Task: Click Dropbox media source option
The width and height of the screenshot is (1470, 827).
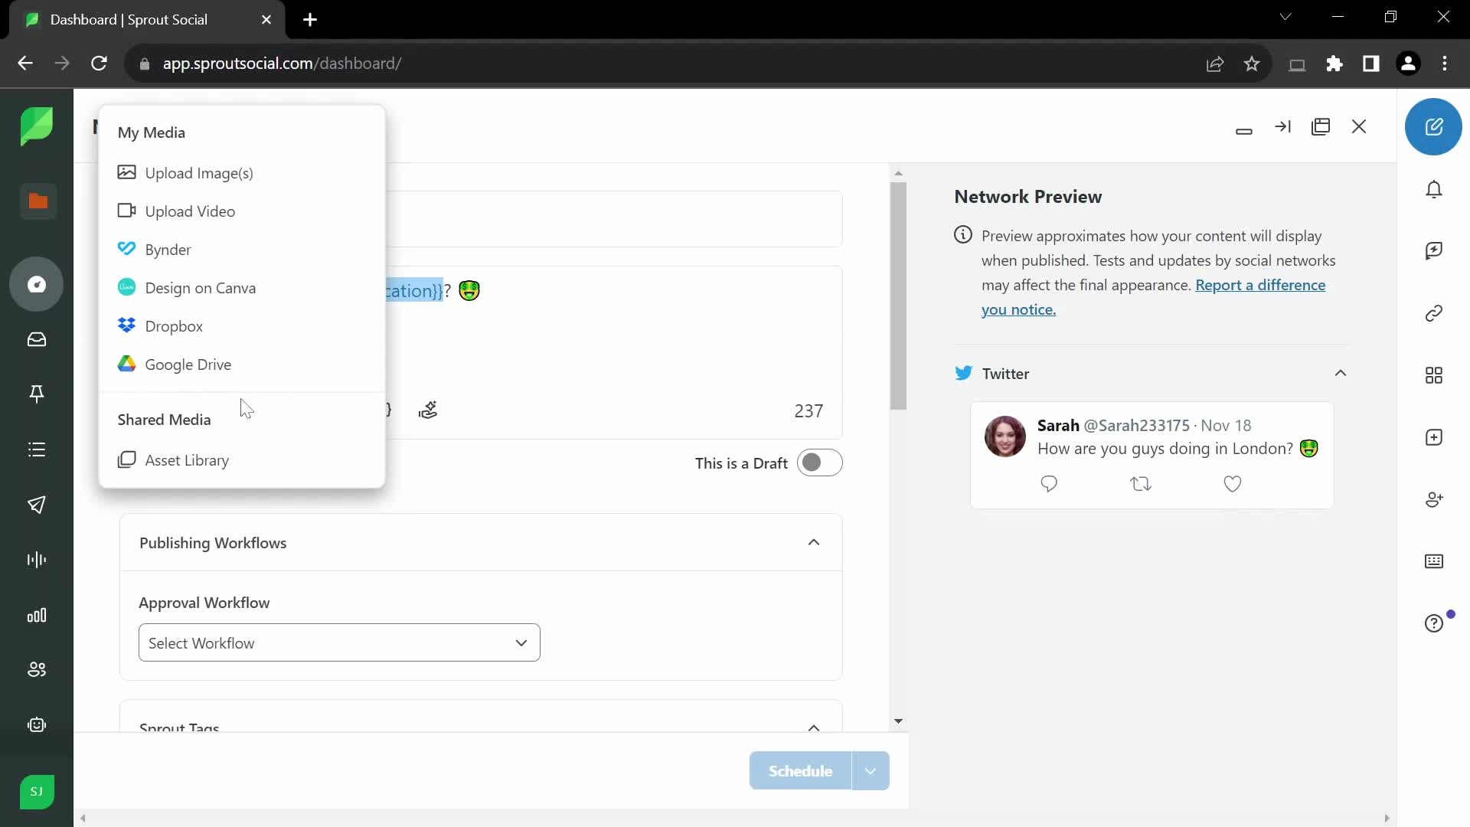Action: pos(174,325)
